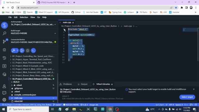Click the master branch in status bar
Screen dimensions: 199x112
pos(57,105)
